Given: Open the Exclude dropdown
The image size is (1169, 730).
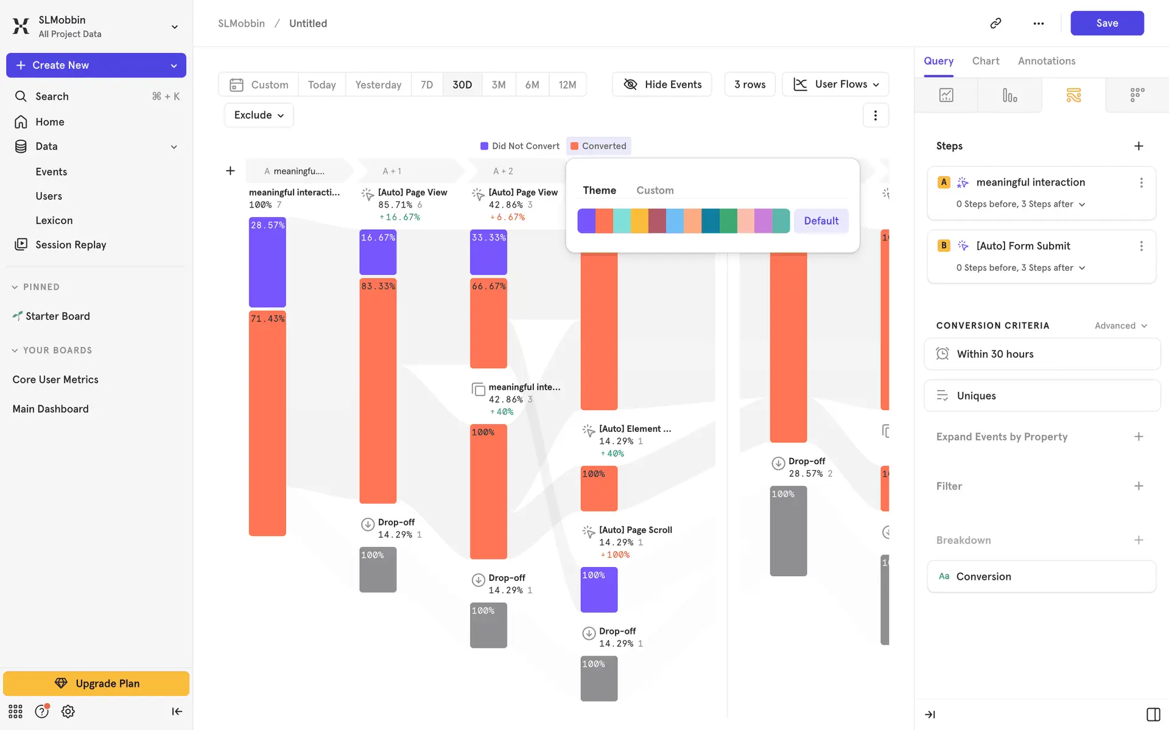Looking at the screenshot, I should [x=259, y=115].
